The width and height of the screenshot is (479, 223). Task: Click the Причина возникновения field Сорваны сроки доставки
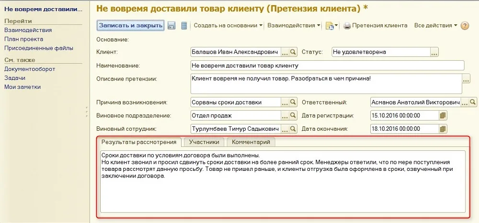coord(235,102)
